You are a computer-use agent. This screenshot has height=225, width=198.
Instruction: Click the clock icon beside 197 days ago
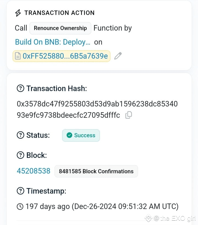tap(20, 207)
